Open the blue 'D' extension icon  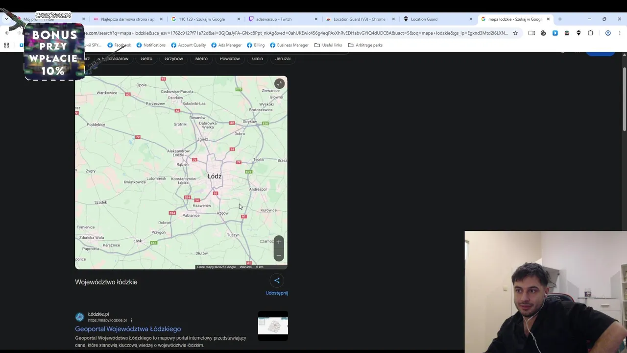tap(555, 33)
